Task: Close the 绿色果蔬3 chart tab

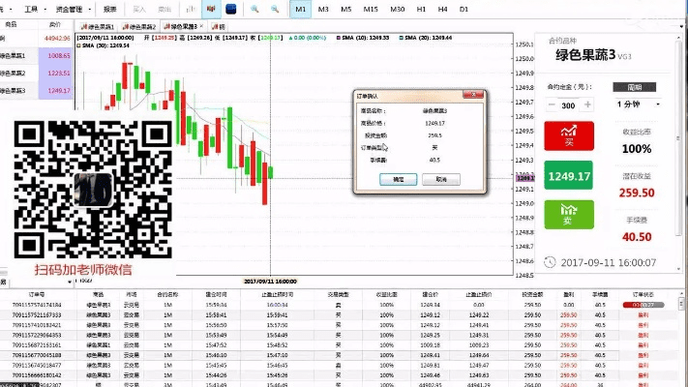Action: click(x=198, y=27)
